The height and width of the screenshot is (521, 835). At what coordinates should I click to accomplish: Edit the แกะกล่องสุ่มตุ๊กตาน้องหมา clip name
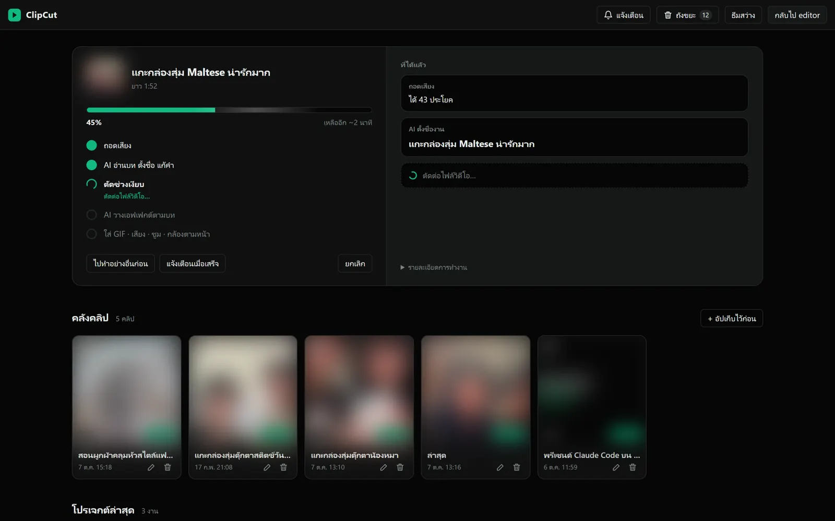[x=384, y=467]
